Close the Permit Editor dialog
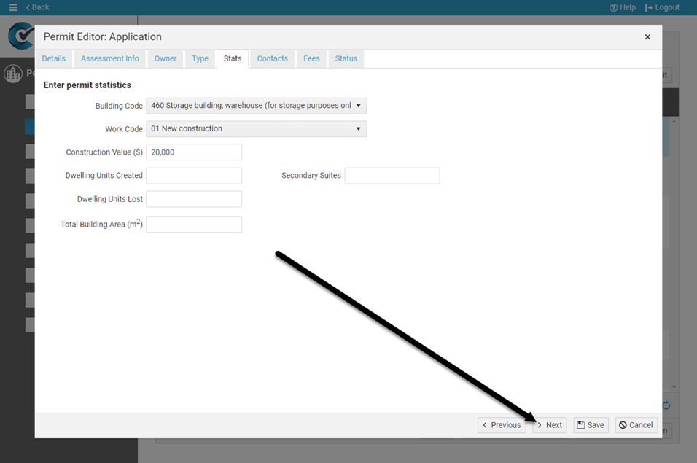 [x=647, y=37]
